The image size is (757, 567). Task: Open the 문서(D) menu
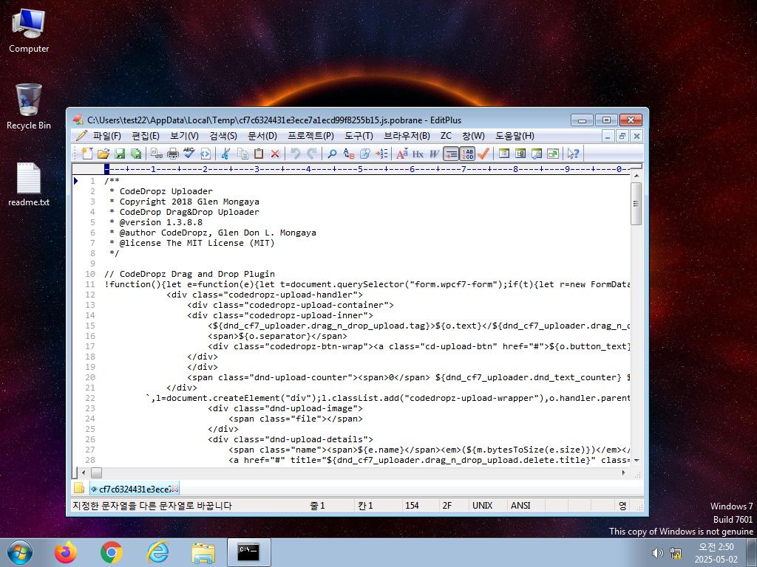(262, 136)
